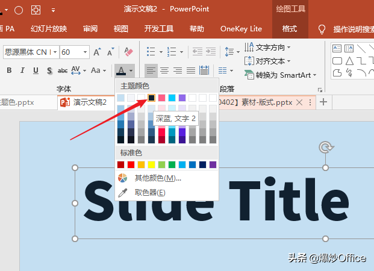Align text right

pyautogui.click(x=178, y=70)
